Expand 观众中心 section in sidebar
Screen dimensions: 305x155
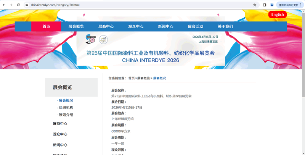[x=60, y=134]
